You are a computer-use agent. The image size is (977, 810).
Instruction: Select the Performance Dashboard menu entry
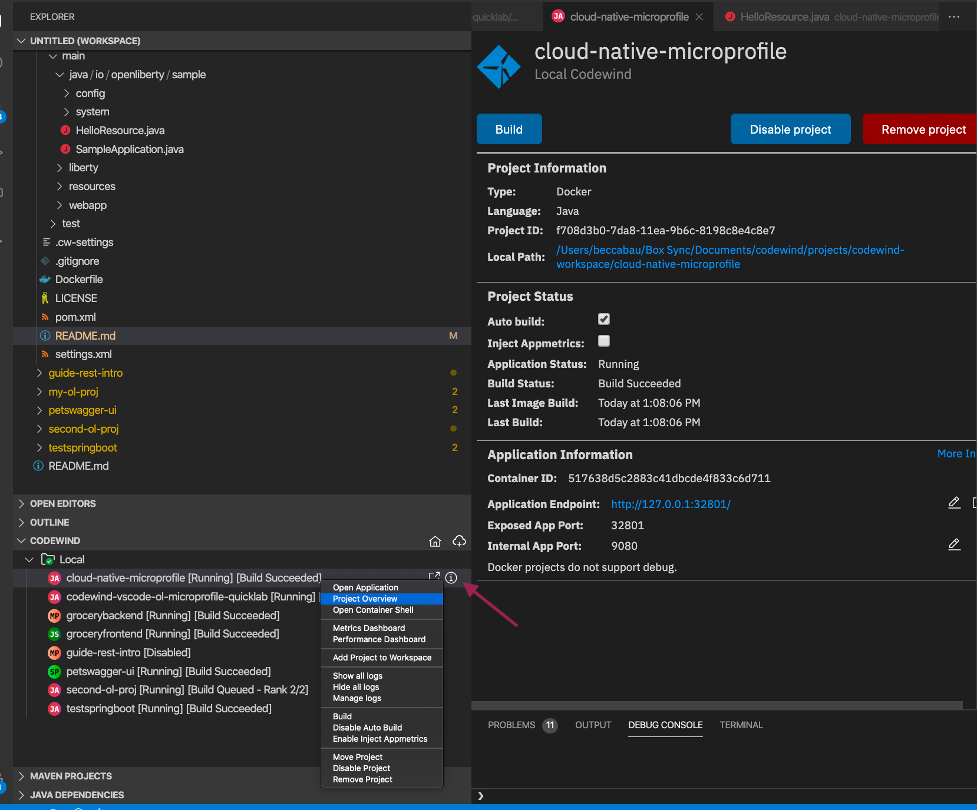coord(381,639)
